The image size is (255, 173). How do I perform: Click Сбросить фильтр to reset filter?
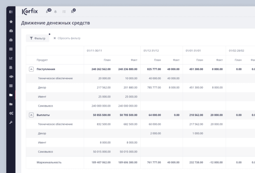tap(67, 38)
